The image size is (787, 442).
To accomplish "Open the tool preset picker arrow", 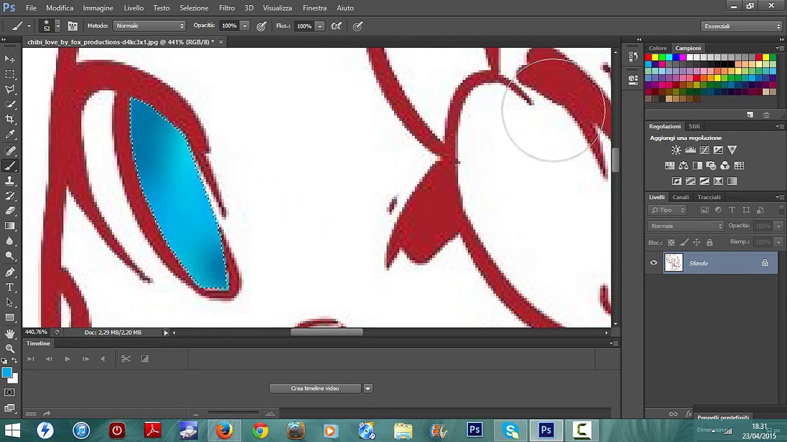I will pyautogui.click(x=30, y=26).
